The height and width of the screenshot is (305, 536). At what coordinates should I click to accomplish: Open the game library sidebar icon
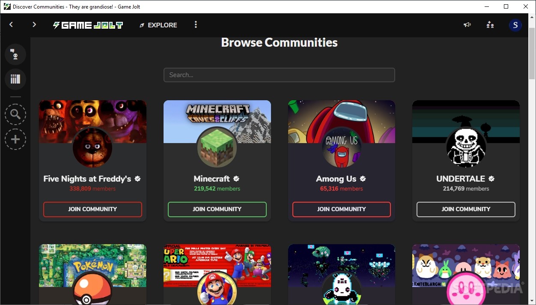(15, 79)
